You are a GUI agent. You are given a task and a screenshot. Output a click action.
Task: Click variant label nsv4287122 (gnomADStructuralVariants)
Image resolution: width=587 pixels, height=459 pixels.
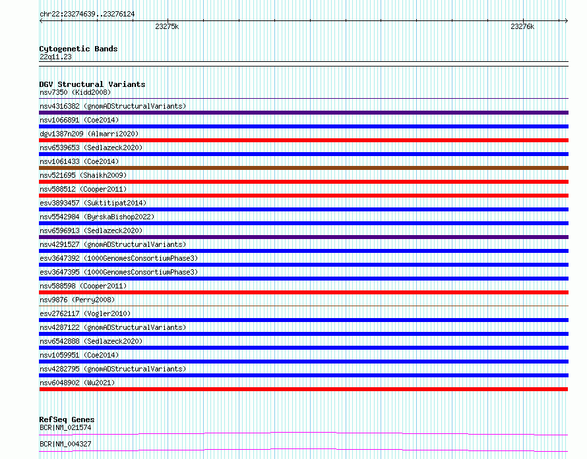113,327
